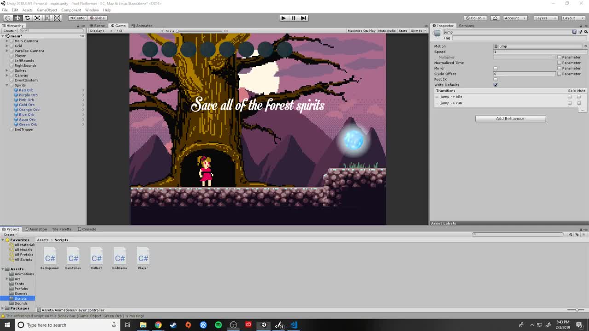Viewport: 589px width, 331px height.
Task: Enable Multiplier Parameter checkbox
Action: click(559, 57)
